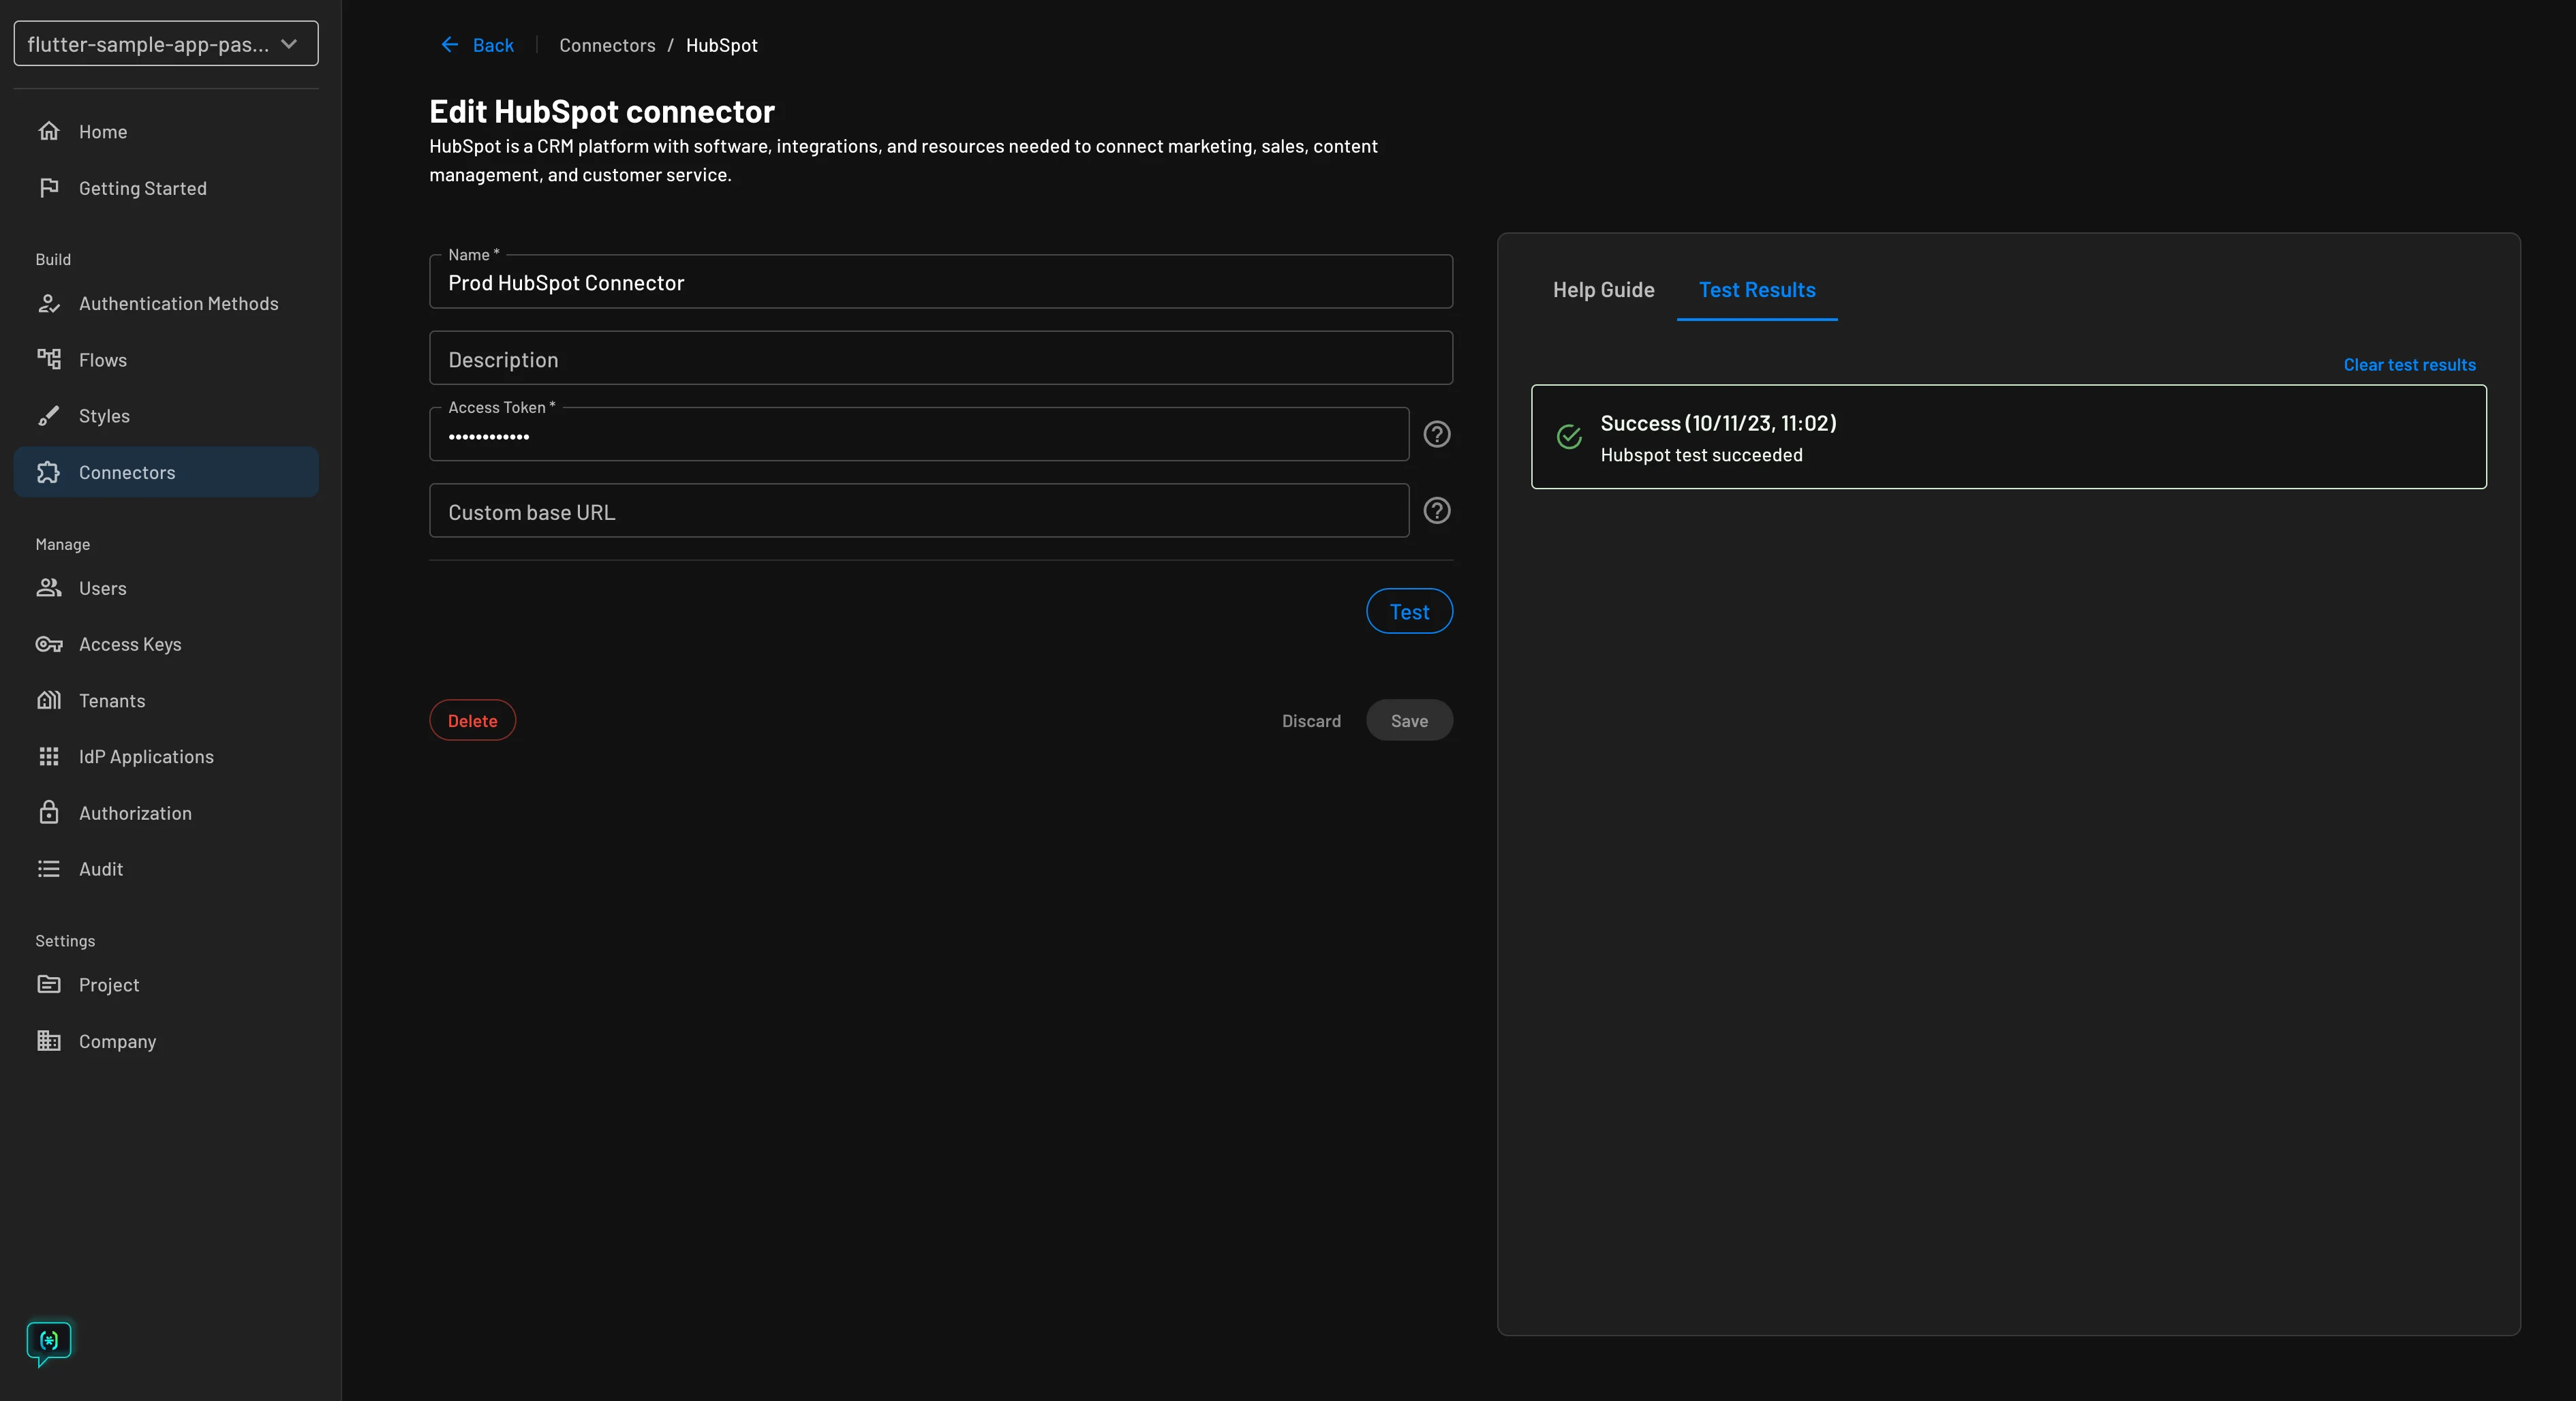The height and width of the screenshot is (1401, 2576).
Task: Click the IdP Applications grid icon
Action: (49, 757)
